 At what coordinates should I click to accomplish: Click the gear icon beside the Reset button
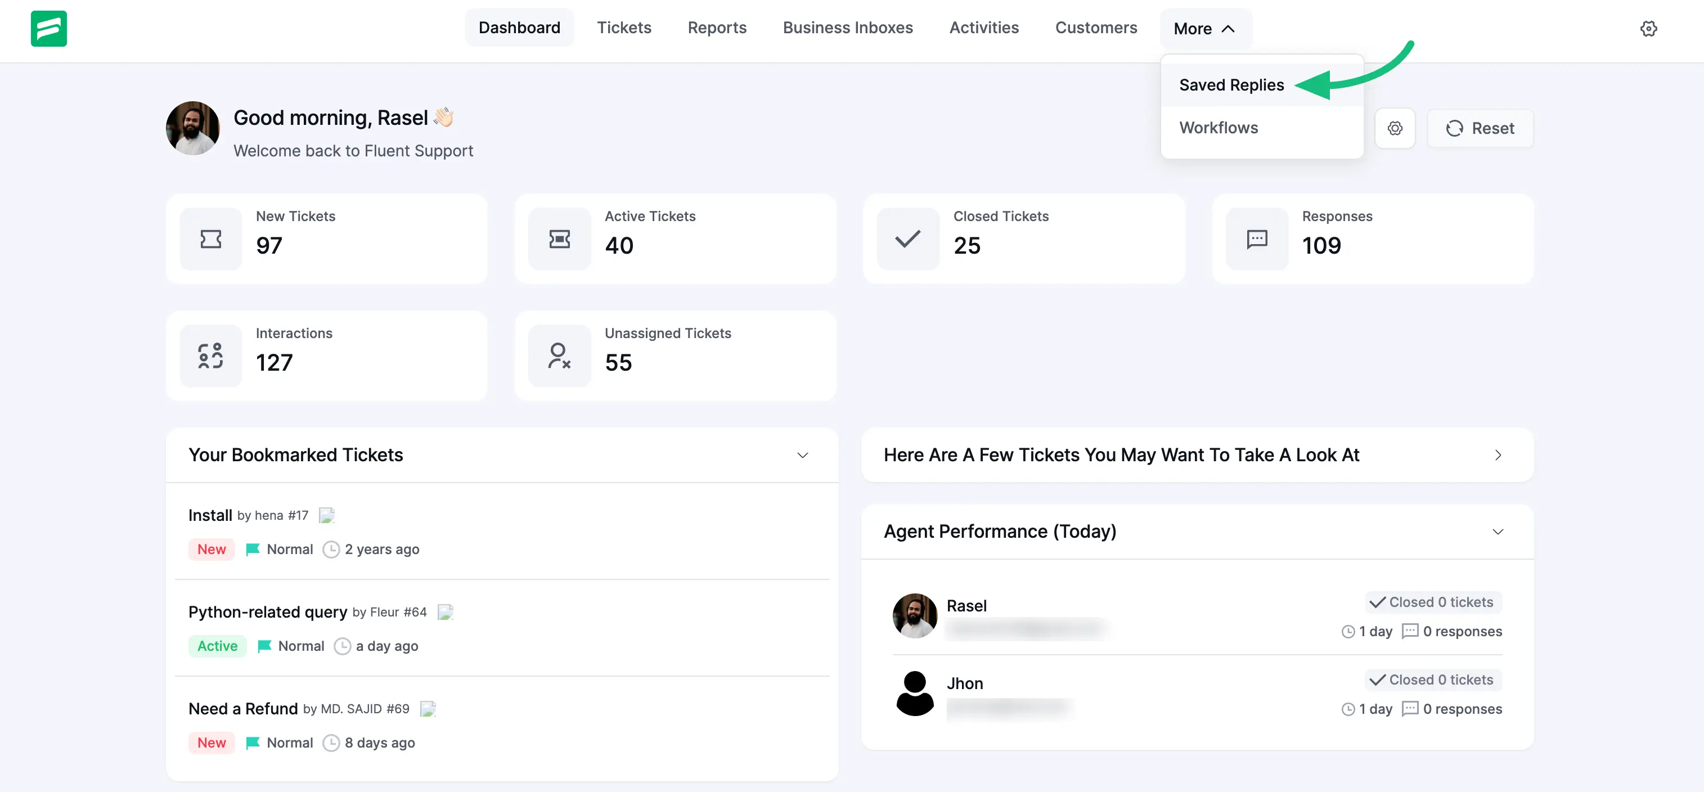point(1396,128)
